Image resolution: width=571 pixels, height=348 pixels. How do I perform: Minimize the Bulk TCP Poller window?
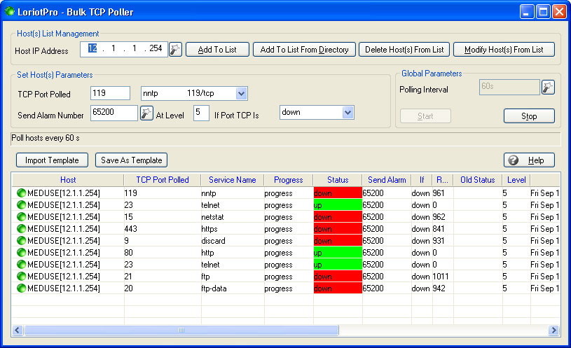(x=526, y=12)
